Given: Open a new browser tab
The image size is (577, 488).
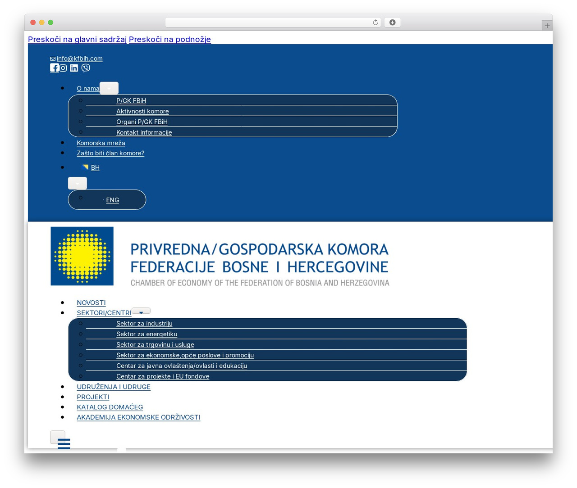Looking at the screenshot, I should coord(547,26).
